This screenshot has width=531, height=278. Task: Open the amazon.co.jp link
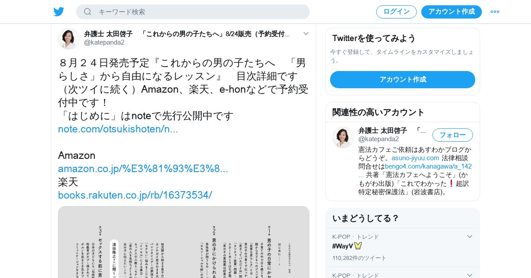(x=143, y=169)
